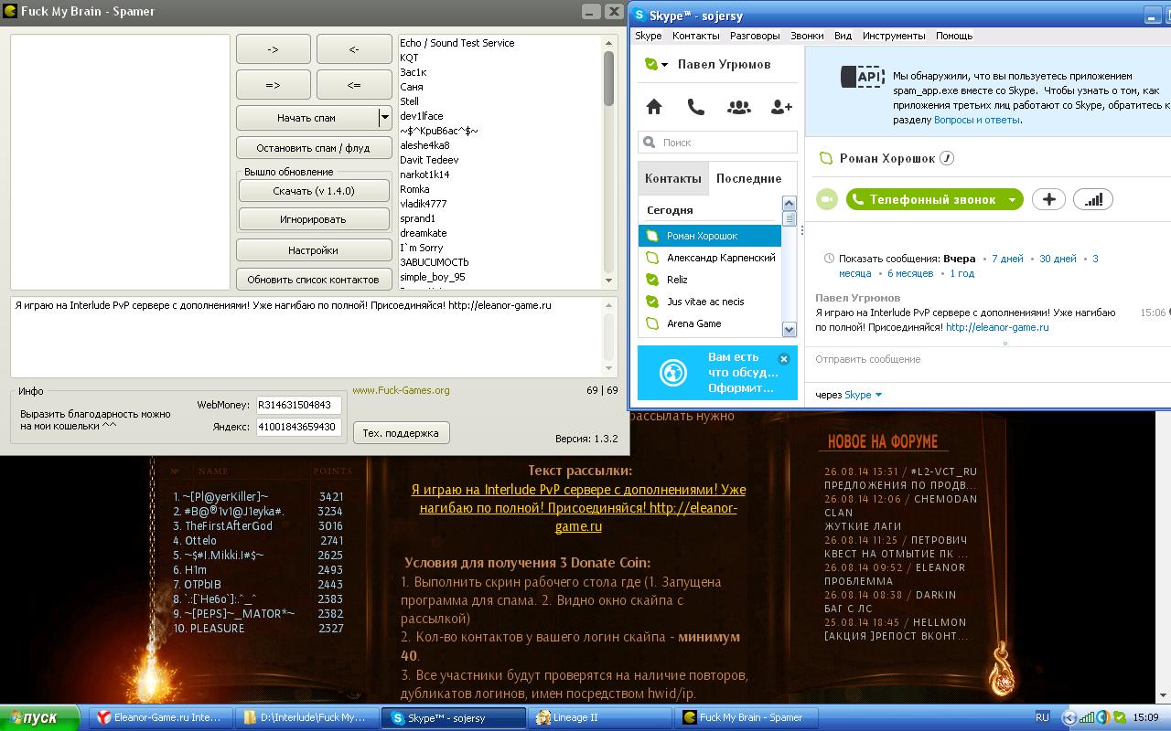
Task: Open the Инструменты menu
Action: coord(894,36)
